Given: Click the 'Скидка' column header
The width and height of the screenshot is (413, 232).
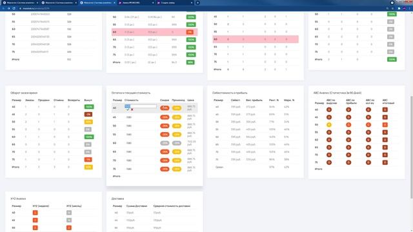Looking at the screenshot, I should [165, 101].
